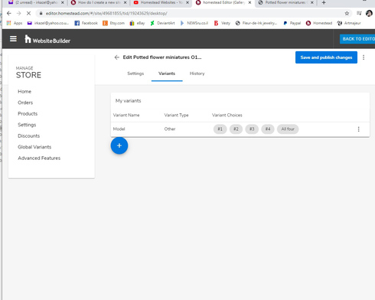Open the Homestead bookmark
Screen dimensions: 375x300
point(319,23)
